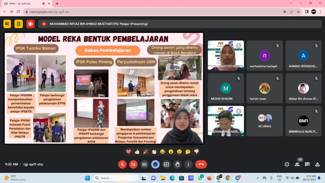The image size is (325, 183).
Task: Open meeting details info icon
Action: point(287,164)
